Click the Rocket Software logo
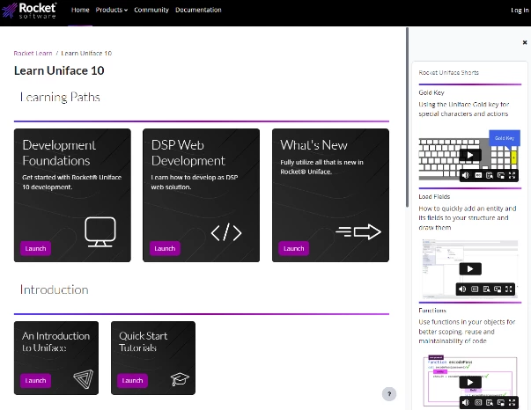 pos(29,11)
